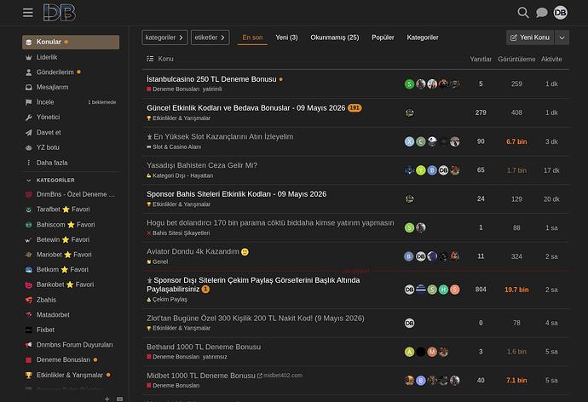The width and height of the screenshot is (588, 402).
Task: Click the Yeni Konu button
Action: point(530,37)
